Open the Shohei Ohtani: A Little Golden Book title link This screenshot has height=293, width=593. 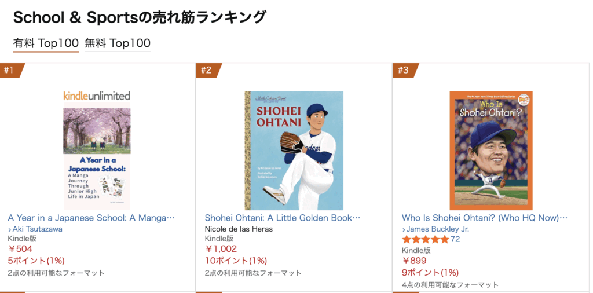[283, 218]
